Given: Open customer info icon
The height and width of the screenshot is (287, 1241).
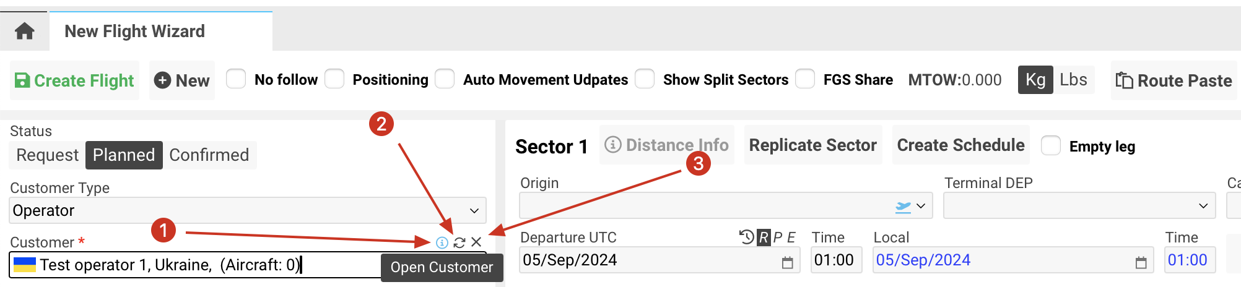Looking at the screenshot, I should 442,242.
